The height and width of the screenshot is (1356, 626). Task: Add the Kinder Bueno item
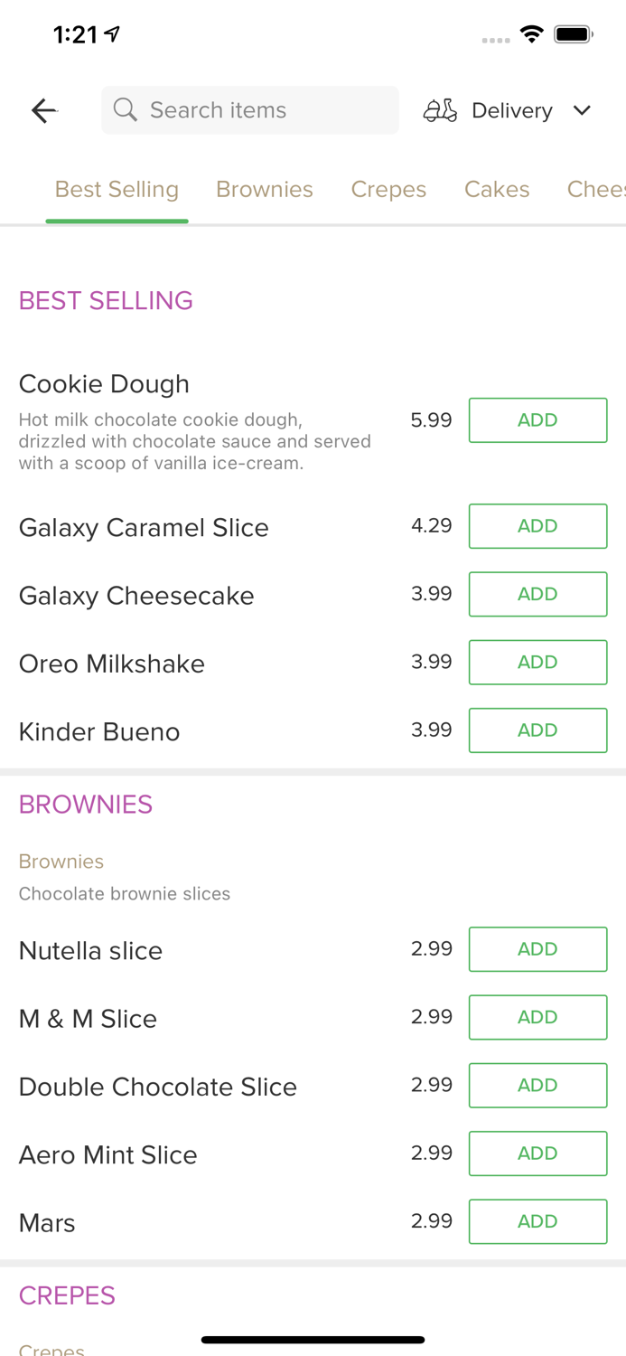pos(537,730)
